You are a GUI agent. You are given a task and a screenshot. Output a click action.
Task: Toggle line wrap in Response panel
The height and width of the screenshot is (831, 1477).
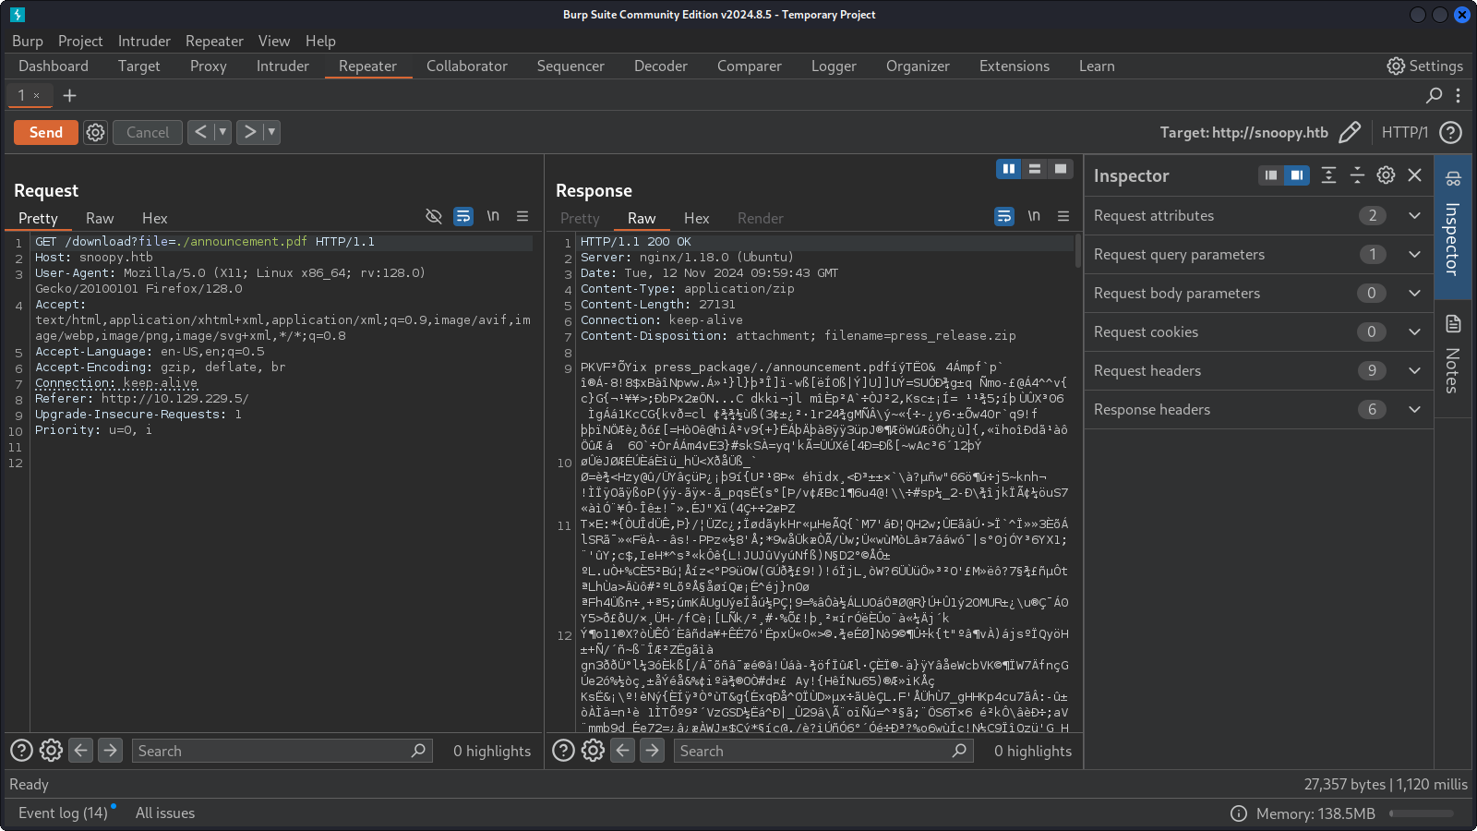point(1004,216)
